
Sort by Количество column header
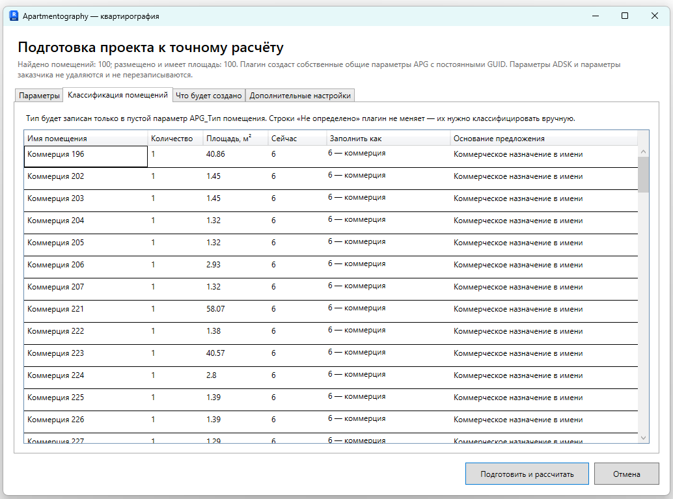pos(175,138)
